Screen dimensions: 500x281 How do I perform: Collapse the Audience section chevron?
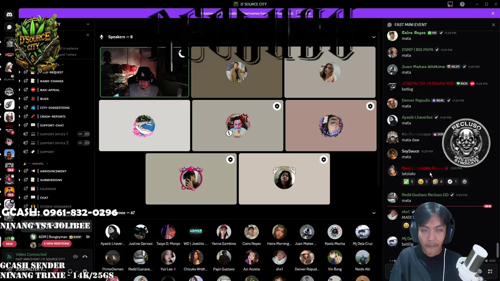tap(374, 213)
